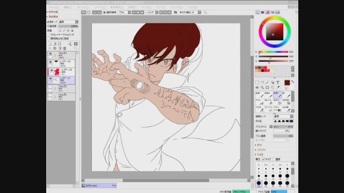Select the Text tool

[278, 83]
